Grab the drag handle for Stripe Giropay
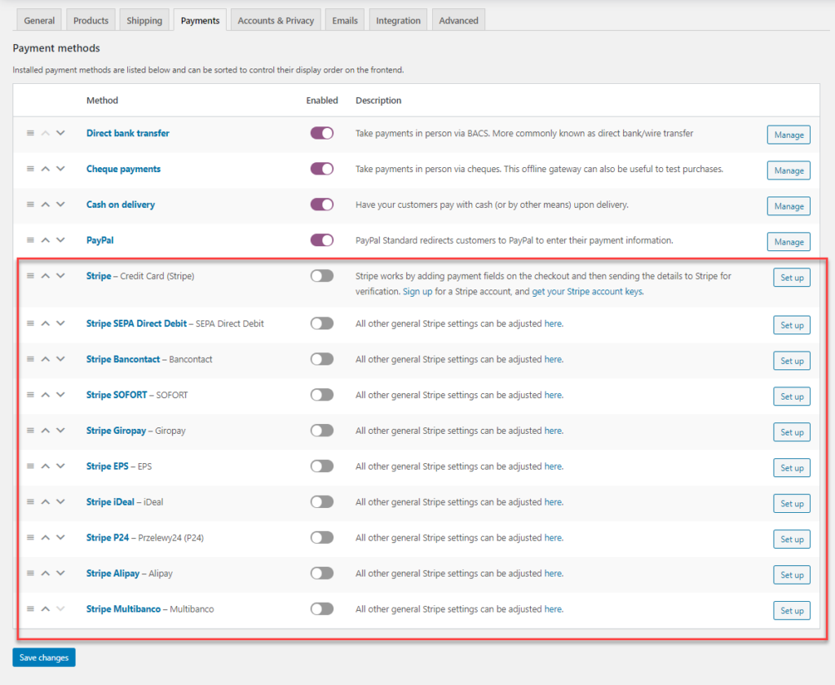The height and width of the screenshot is (685, 835). 30,431
